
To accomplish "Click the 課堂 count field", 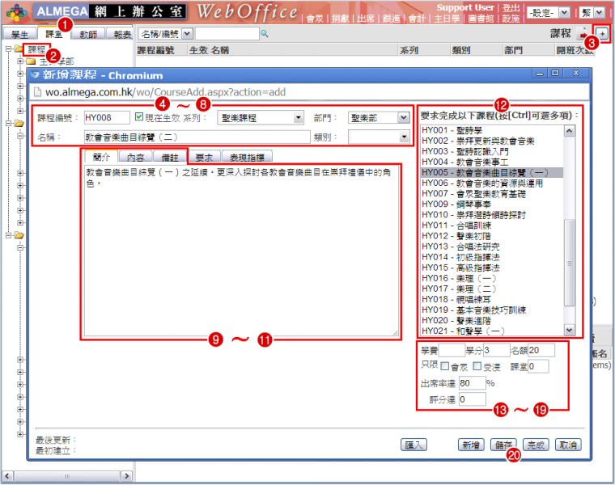I will pos(538,366).
